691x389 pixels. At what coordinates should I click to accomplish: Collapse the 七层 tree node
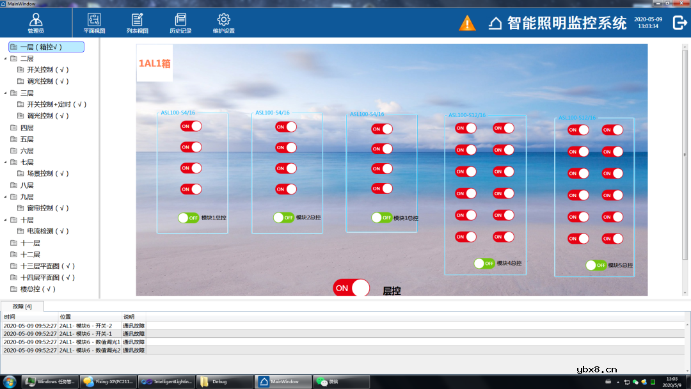(6, 162)
